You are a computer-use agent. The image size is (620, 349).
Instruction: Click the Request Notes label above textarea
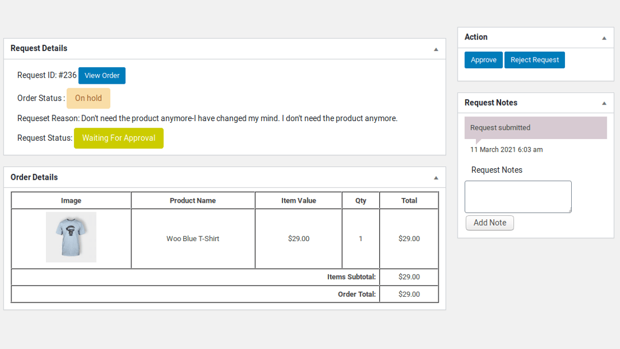coord(497,170)
